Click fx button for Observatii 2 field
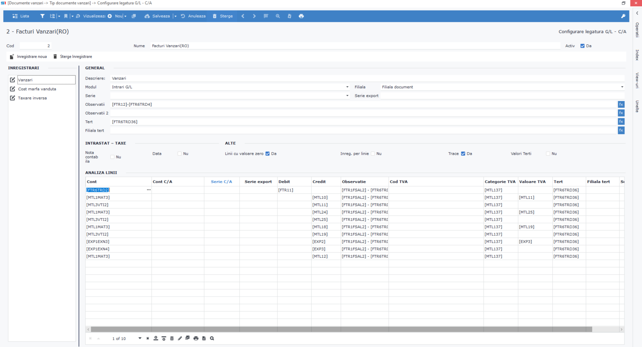Screen dimensions: 642x347 pyautogui.click(x=621, y=113)
